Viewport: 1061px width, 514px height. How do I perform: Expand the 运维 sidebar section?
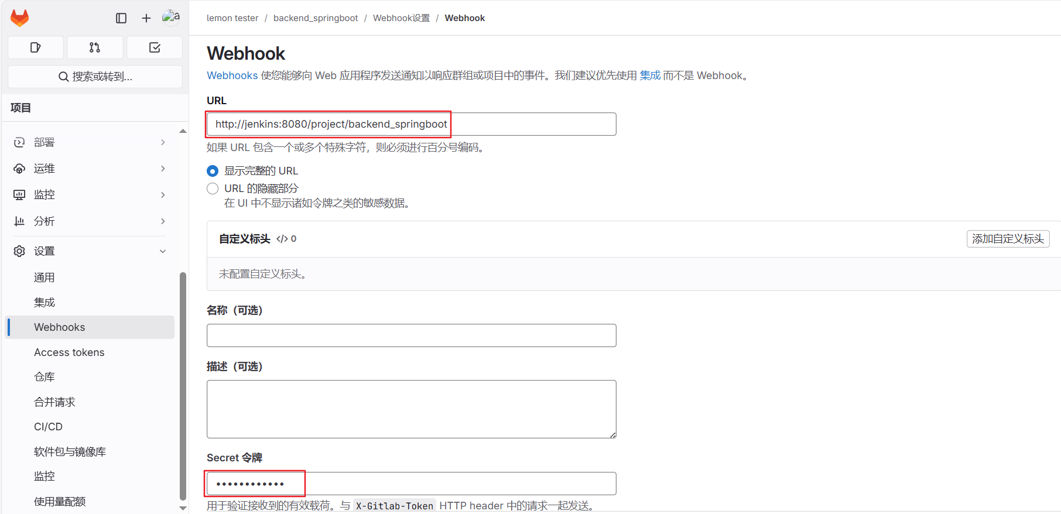89,169
